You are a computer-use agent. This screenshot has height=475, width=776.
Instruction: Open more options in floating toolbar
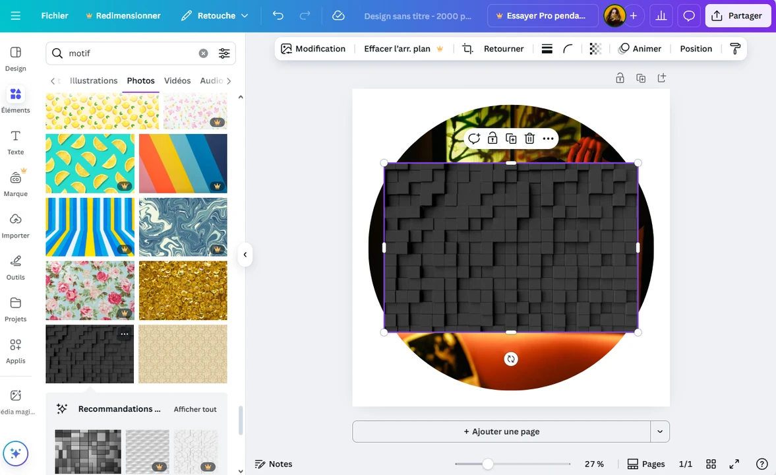pyautogui.click(x=548, y=139)
